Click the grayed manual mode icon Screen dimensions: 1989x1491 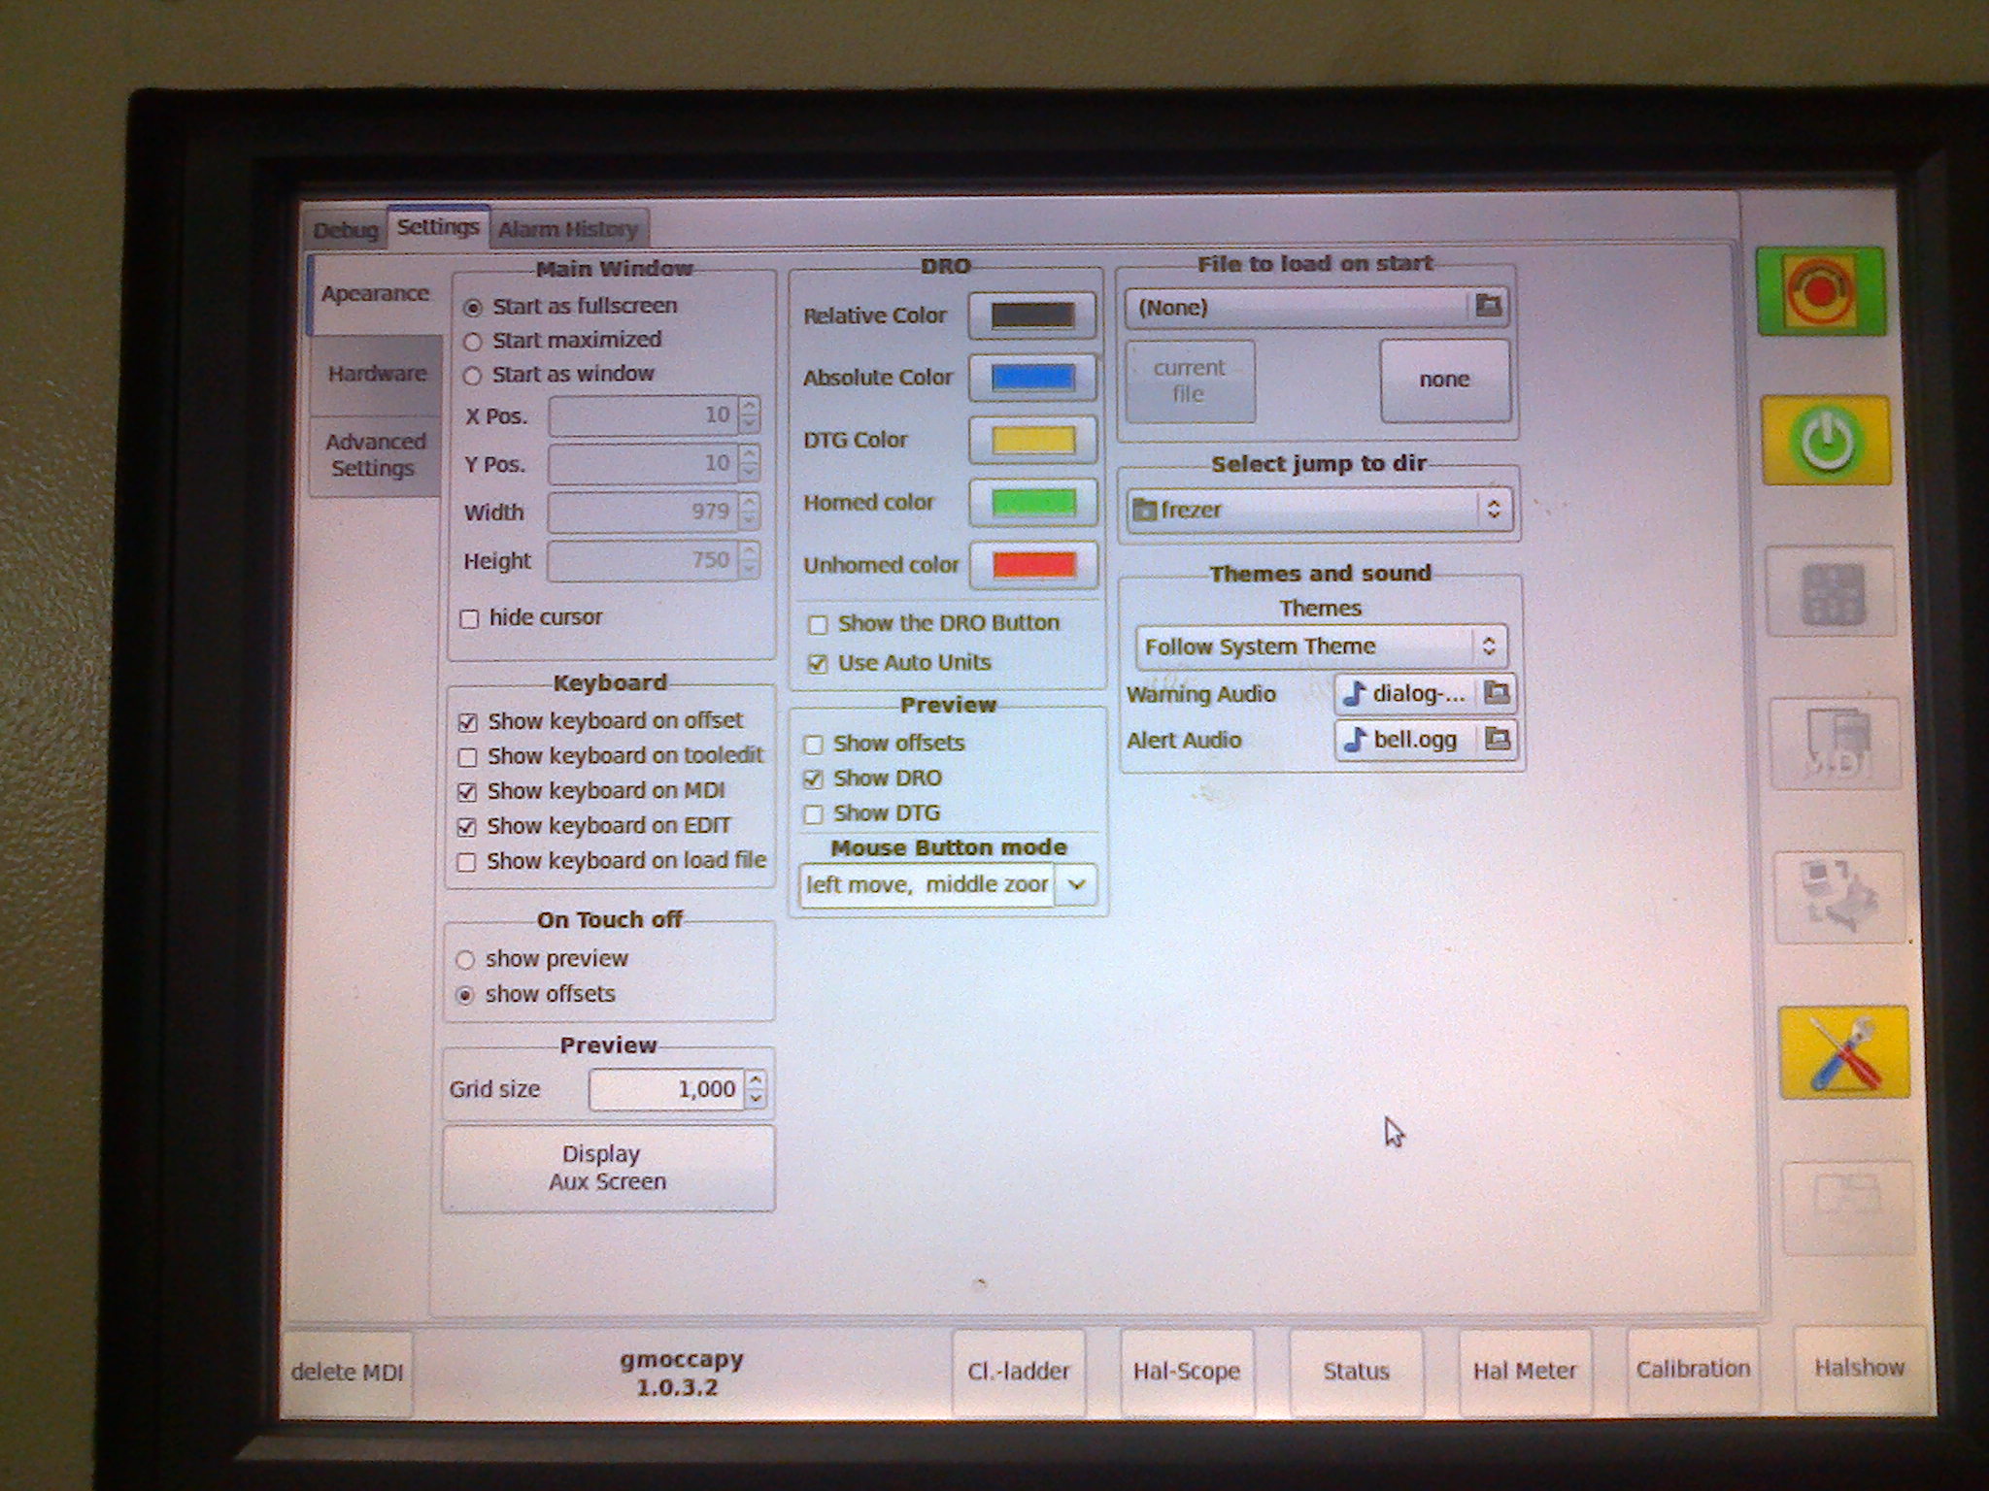pyautogui.click(x=1831, y=592)
